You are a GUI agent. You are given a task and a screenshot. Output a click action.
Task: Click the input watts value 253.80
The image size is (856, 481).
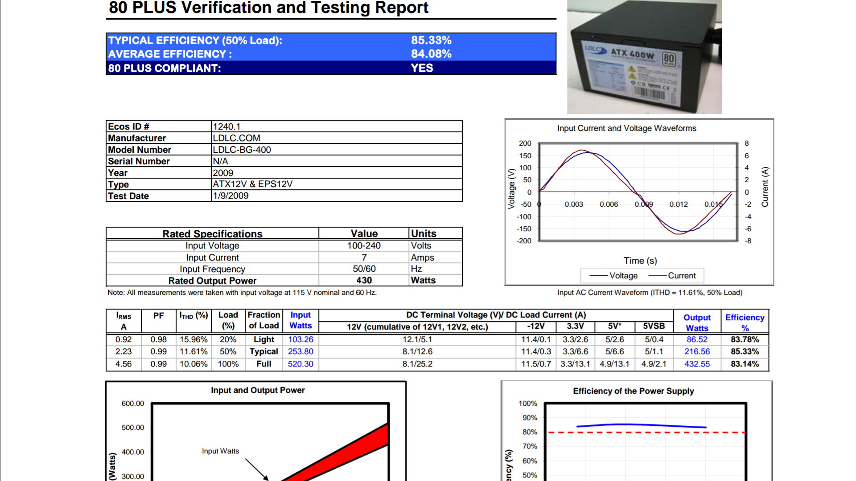coord(300,351)
